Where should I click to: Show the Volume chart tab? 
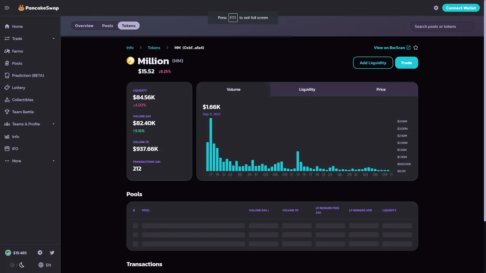pyautogui.click(x=234, y=89)
